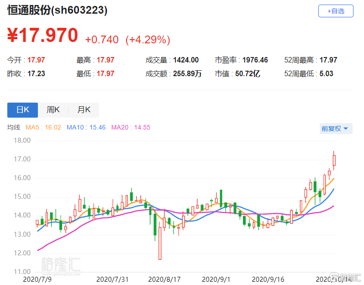
Task: Click the 市值 market cap value 50.72亿
Action: (x=248, y=74)
